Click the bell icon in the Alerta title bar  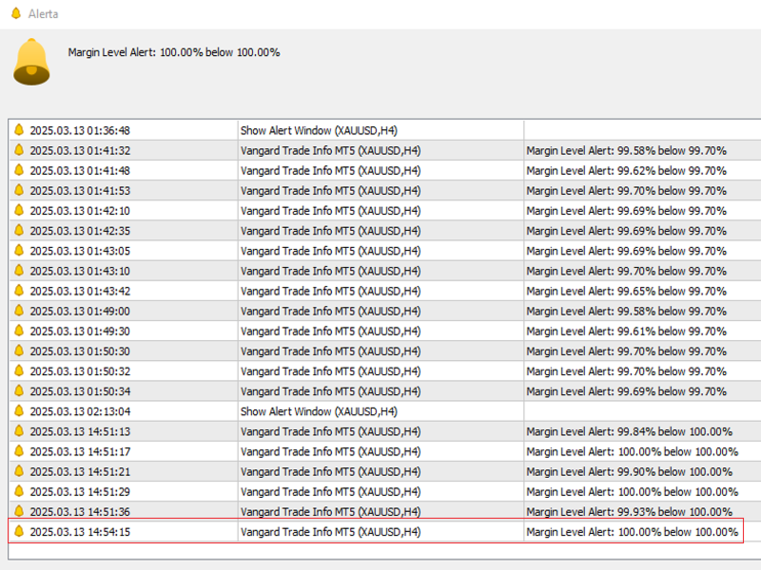(15, 13)
